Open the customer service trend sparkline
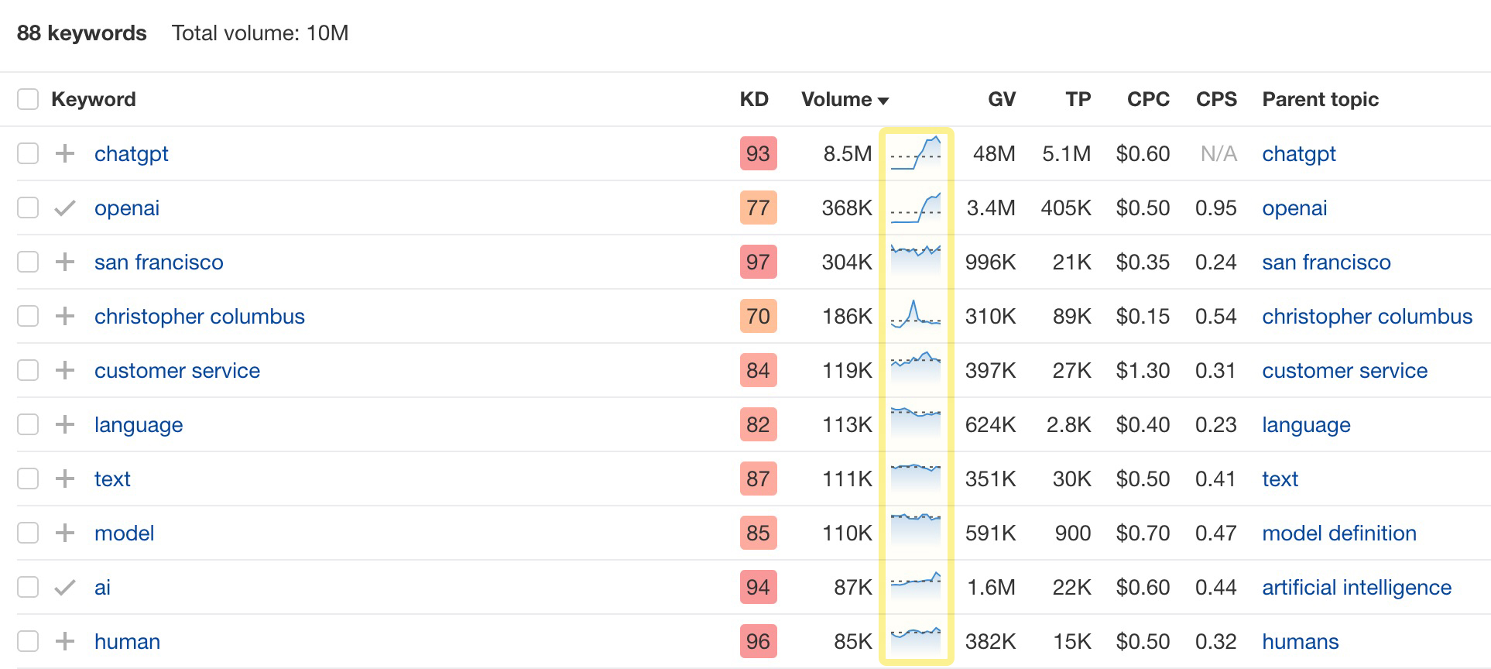The image size is (1491, 669). point(916,367)
